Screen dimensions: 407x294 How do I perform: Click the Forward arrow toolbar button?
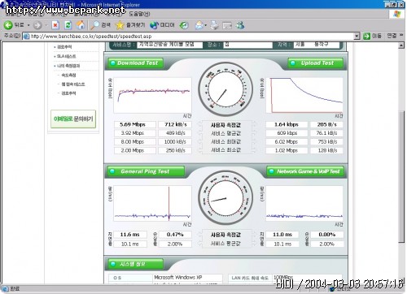click(37, 25)
